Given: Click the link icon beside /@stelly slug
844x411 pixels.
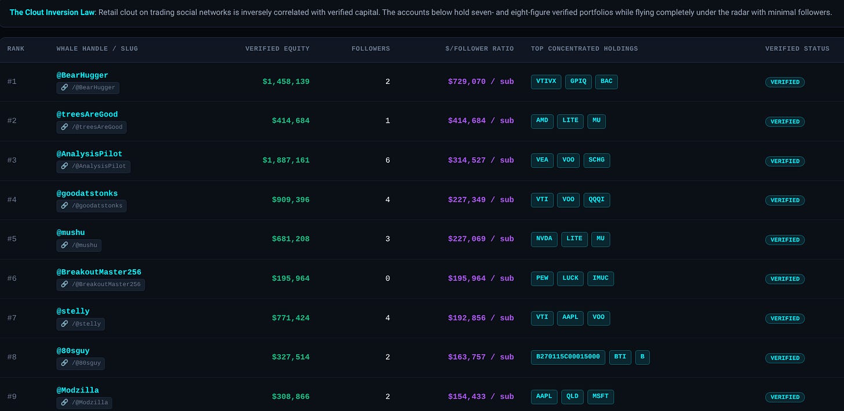Looking at the screenshot, I should pyautogui.click(x=65, y=324).
